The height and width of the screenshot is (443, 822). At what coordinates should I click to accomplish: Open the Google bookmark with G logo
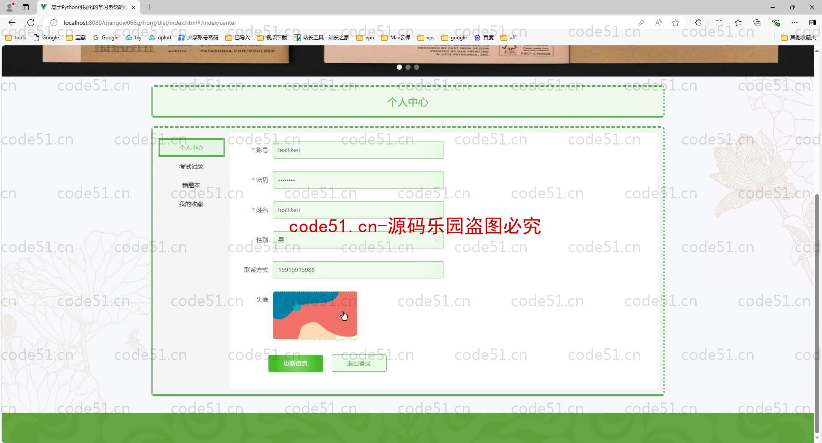[x=106, y=38]
